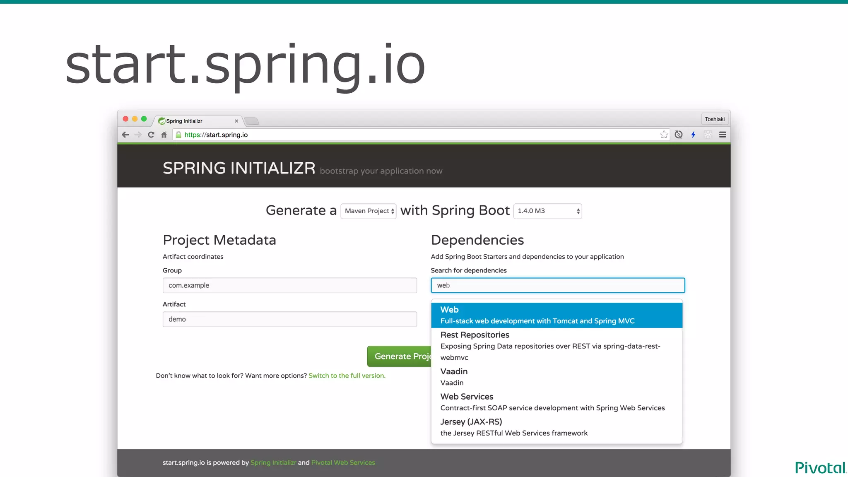848x477 pixels.
Task: Click the Generate Project button
Action: click(x=399, y=356)
